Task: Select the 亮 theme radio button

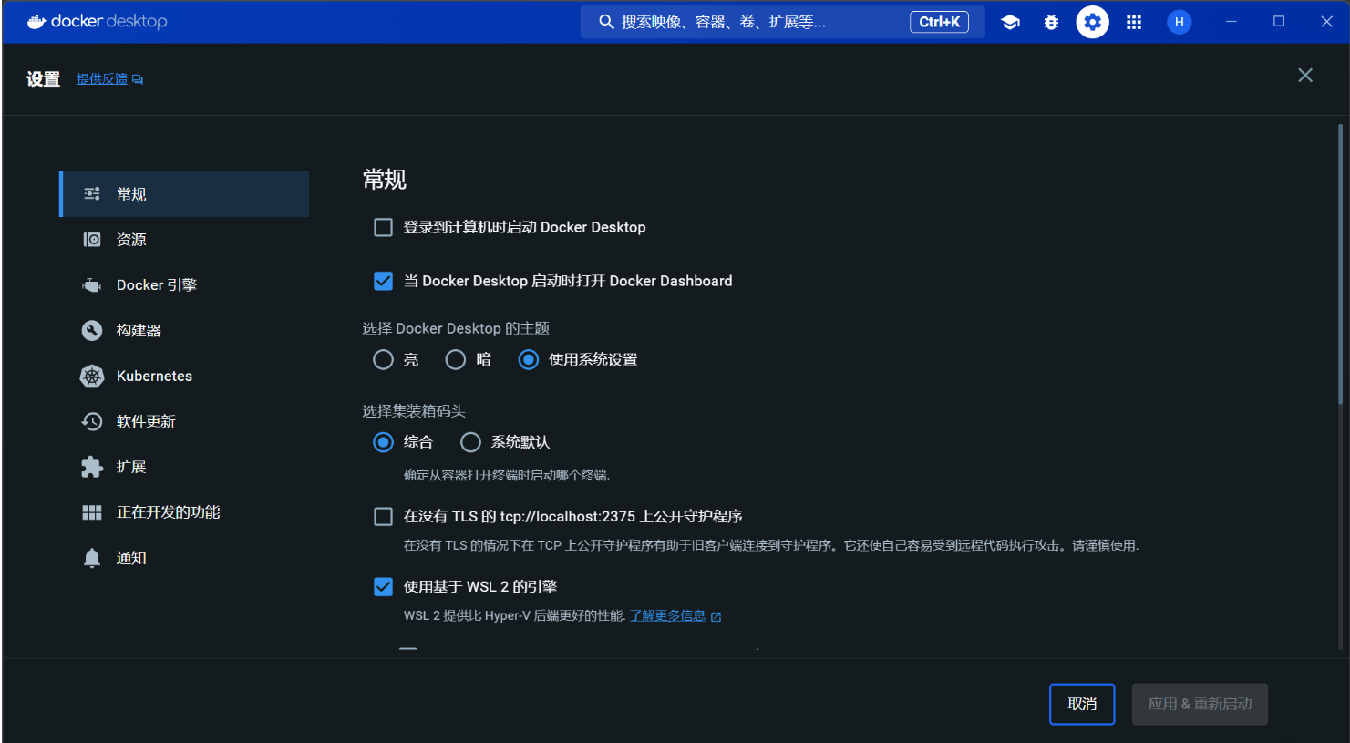Action: coord(384,360)
